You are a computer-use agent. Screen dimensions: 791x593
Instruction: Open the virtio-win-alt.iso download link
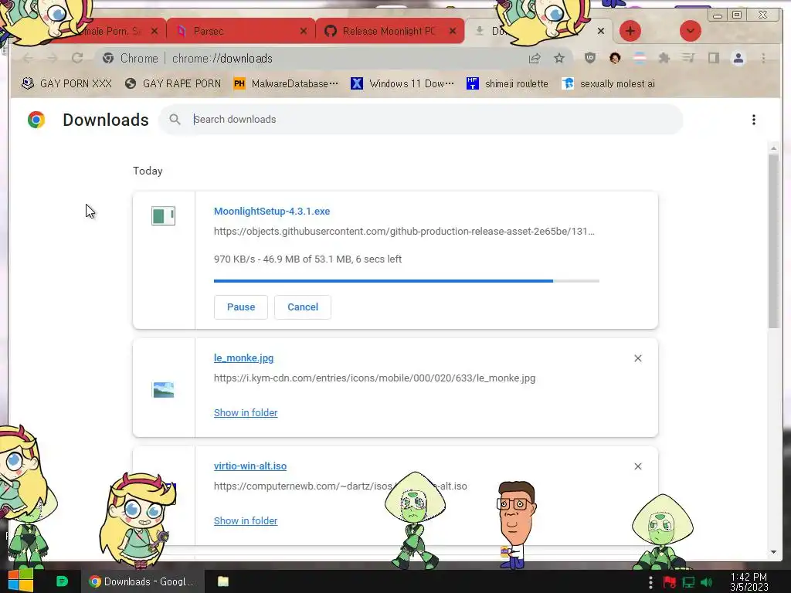coord(250,466)
